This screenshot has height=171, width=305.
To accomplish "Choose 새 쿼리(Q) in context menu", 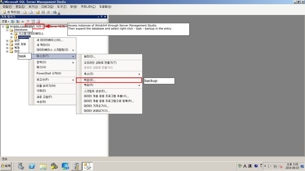I will coord(53,45).
